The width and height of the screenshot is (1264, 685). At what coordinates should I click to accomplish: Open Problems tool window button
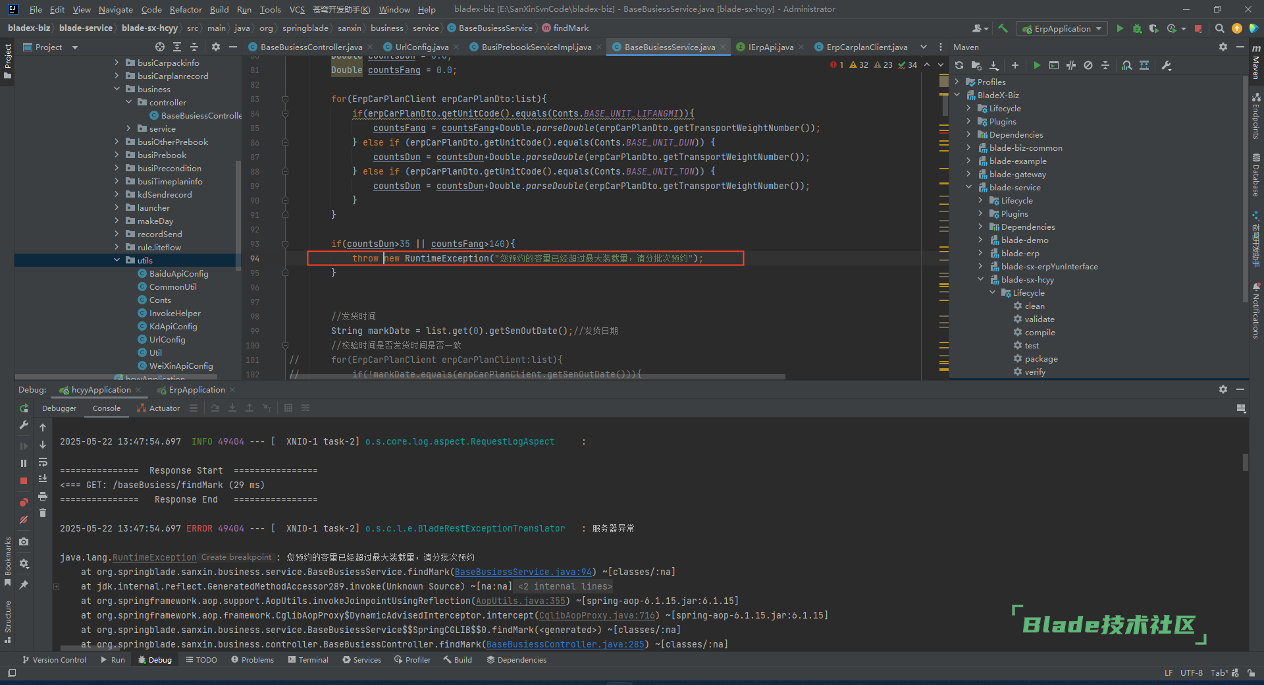point(252,659)
